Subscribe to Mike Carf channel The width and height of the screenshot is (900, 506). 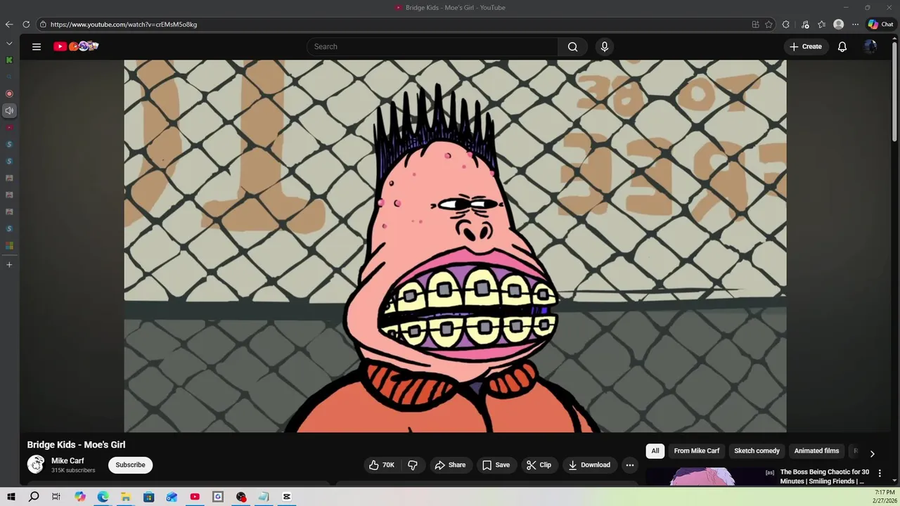tap(130, 465)
